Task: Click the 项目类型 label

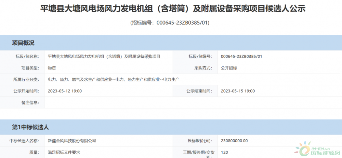Action: [30, 68]
